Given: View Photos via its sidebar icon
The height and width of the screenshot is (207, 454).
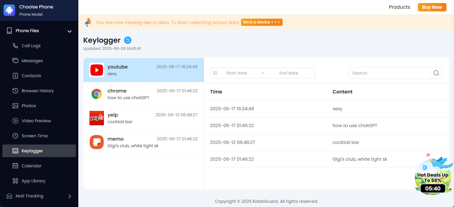Looking at the screenshot, I should coord(15,105).
